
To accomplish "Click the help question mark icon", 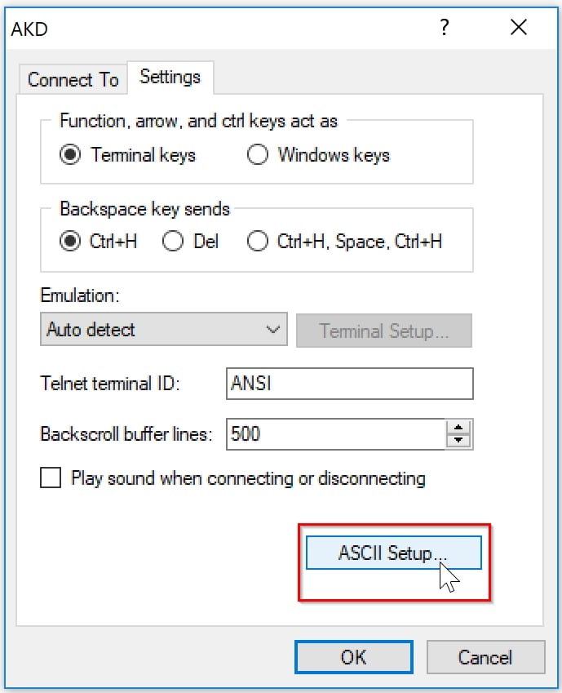I will pos(445,28).
